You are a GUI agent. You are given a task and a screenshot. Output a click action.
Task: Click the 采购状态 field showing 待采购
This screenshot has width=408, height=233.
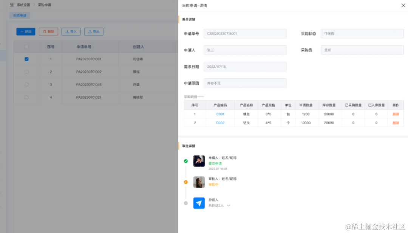[x=362, y=34]
